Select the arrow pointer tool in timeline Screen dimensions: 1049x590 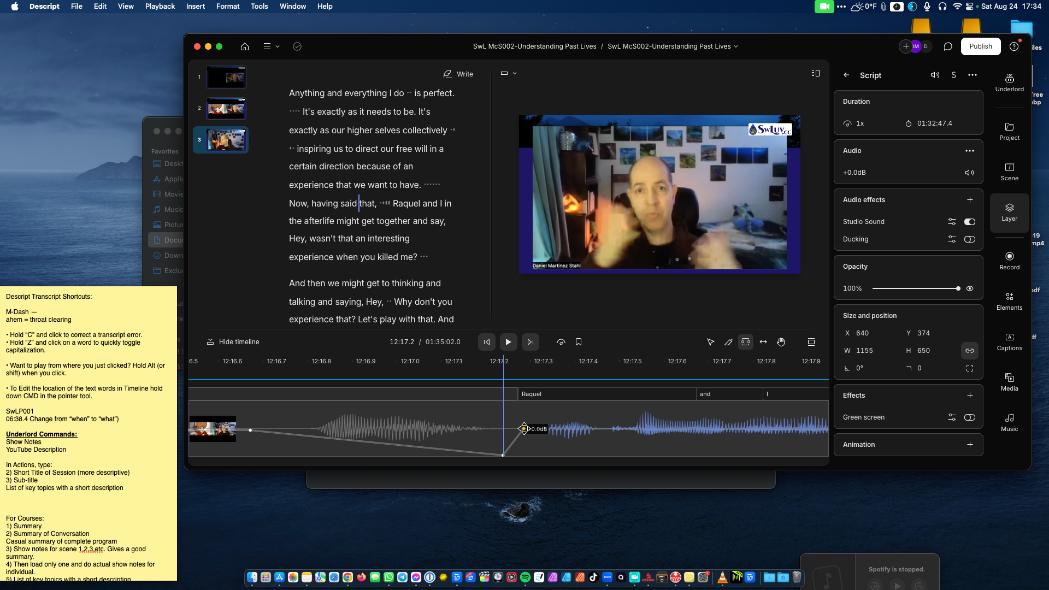click(710, 342)
